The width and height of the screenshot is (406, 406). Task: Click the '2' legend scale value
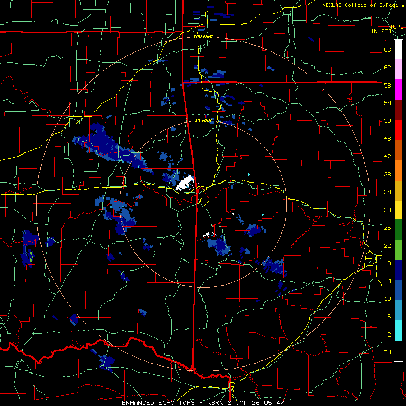(x=389, y=334)
